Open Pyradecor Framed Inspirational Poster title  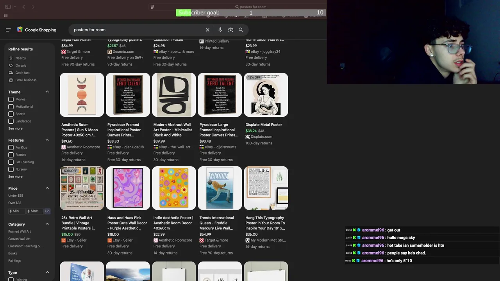click(124, 130)
